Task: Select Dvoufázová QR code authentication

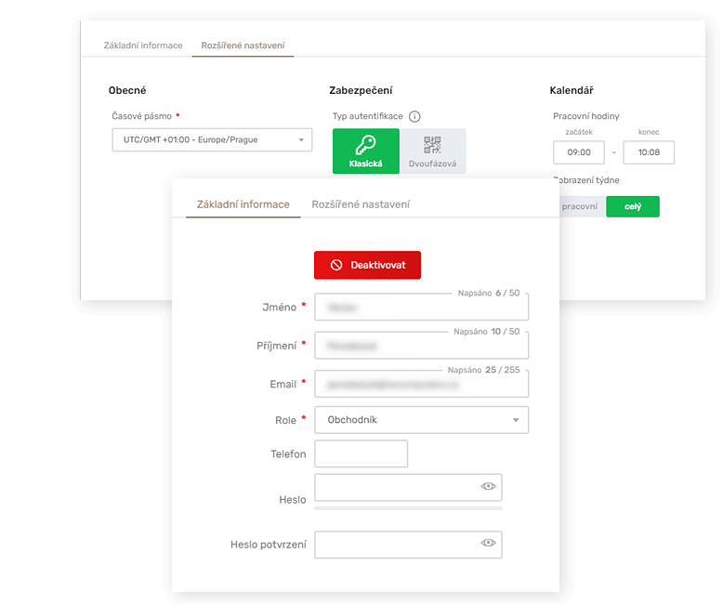Action: (432, 151)
